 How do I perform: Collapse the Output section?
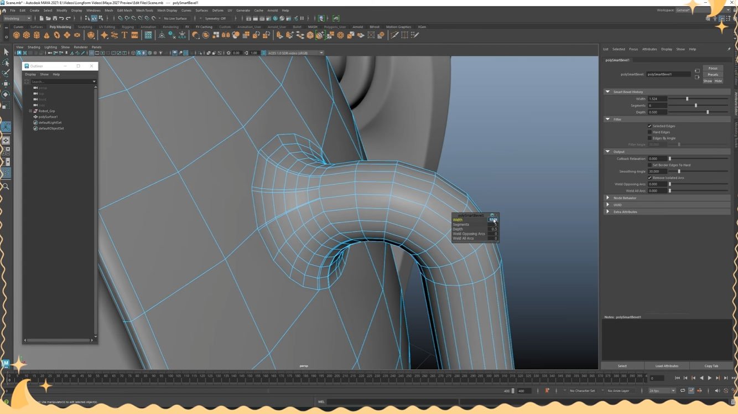point(607,152)
